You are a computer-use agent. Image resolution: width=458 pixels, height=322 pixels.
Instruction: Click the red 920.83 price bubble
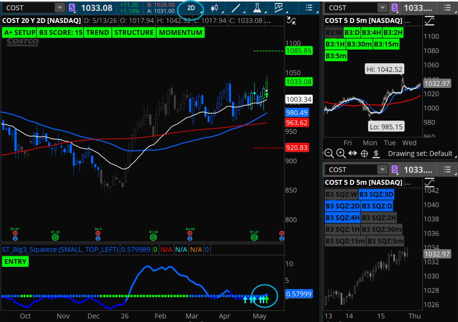296,148
